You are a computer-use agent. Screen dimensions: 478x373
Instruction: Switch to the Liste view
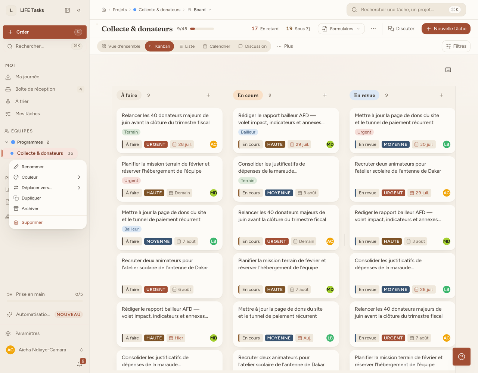coord(187,46)
